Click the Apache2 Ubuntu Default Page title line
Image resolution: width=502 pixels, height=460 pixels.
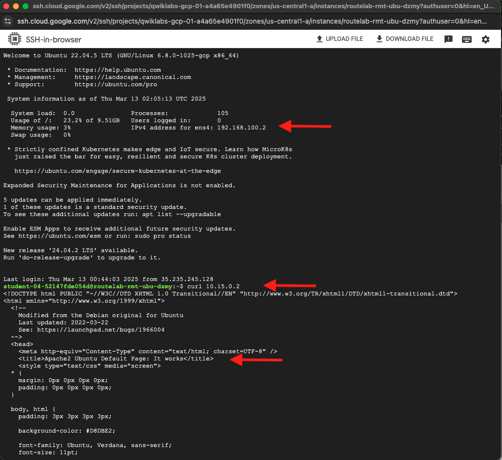[x=116, y=358]
